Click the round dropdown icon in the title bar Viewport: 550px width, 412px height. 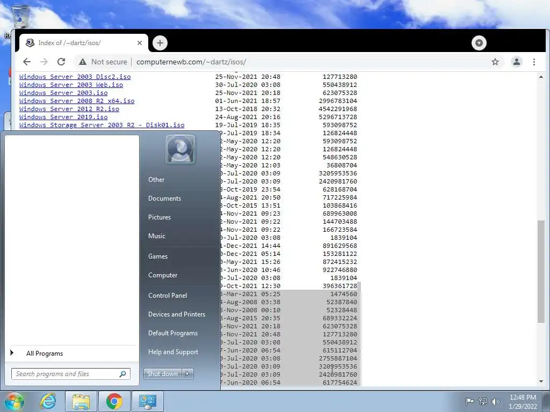click(479, 43)
